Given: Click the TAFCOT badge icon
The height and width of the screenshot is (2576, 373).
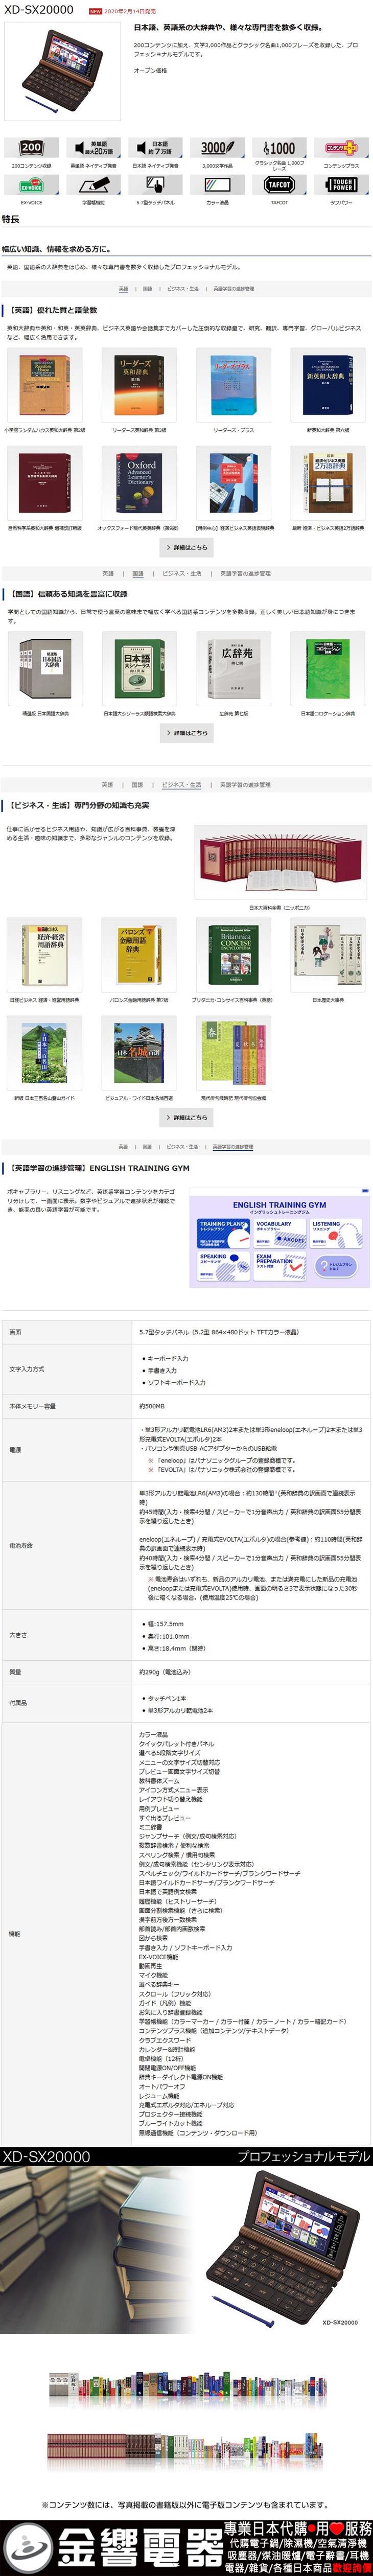Looking at the screenshot, I should 279,185.
